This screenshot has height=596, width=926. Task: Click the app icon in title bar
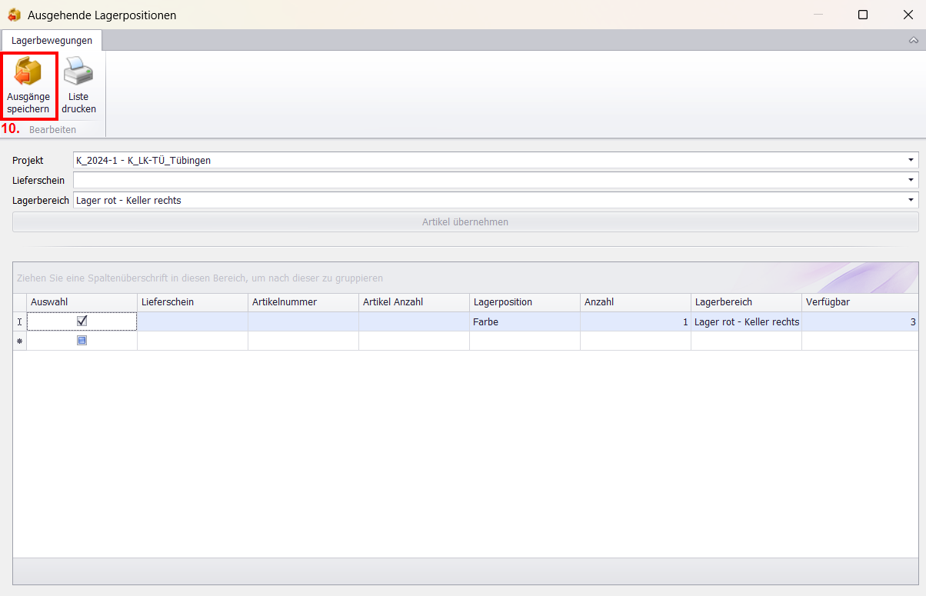(x=14, y=15)
